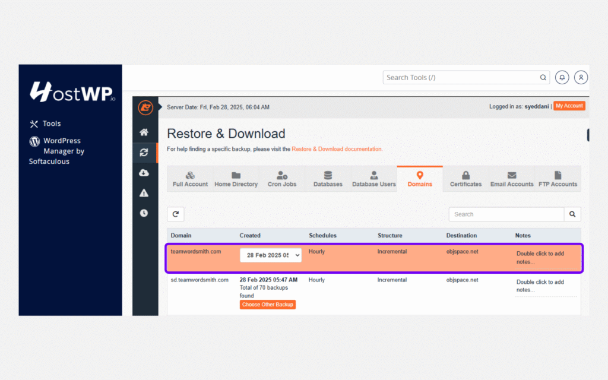Select the Certificates tab
The image size is (608, 380).
(465, 179)
